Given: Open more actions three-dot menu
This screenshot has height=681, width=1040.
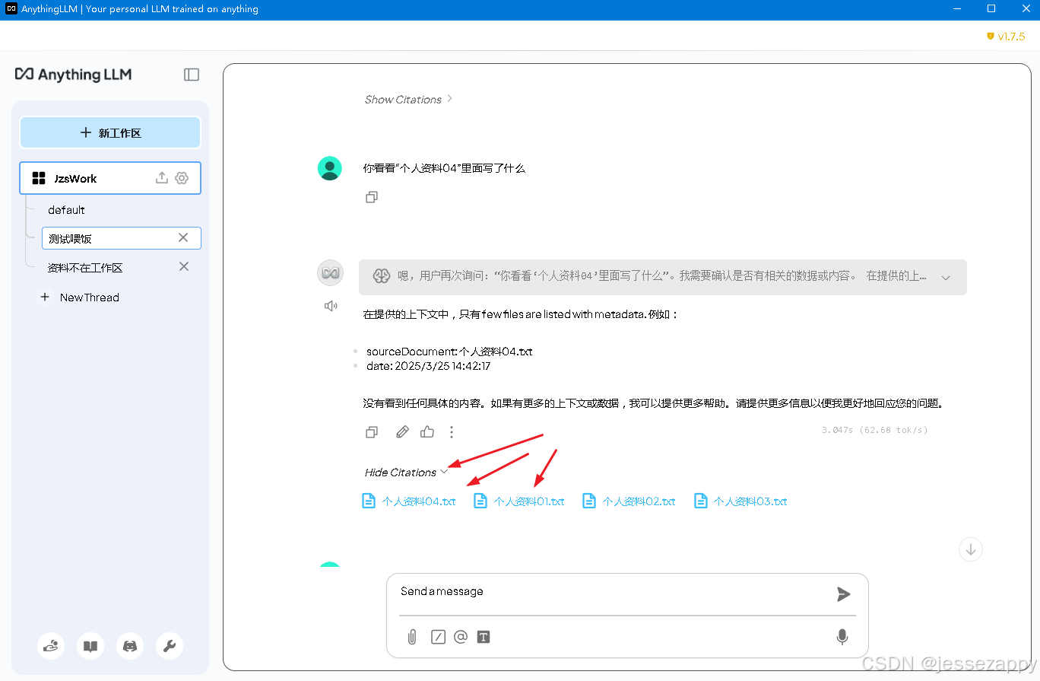Looking at the screenshot, I should coord(452,432).
